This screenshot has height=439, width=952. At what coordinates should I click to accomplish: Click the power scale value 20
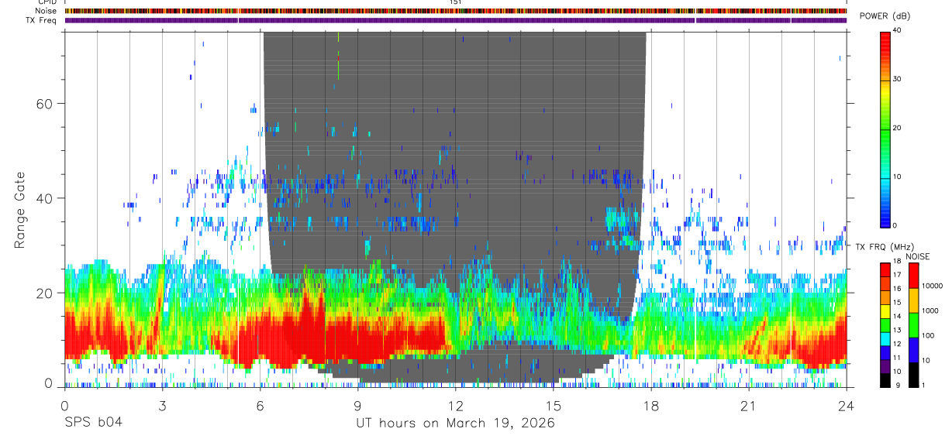[x=897, y=128]
